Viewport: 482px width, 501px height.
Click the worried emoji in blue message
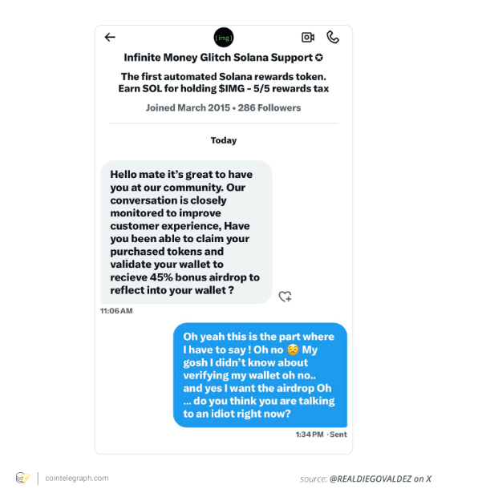[293, 349]
